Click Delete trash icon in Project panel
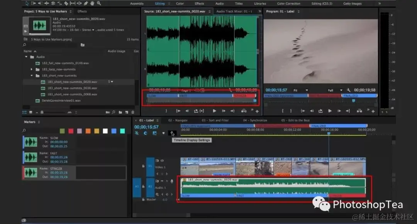Viewport: 417px width, 224px height. [x=133, y=112]
